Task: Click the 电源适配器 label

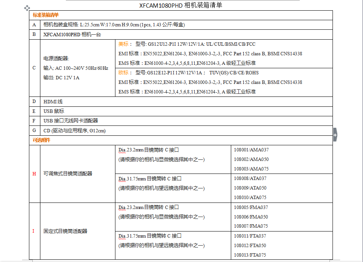Action: (56, 58)
